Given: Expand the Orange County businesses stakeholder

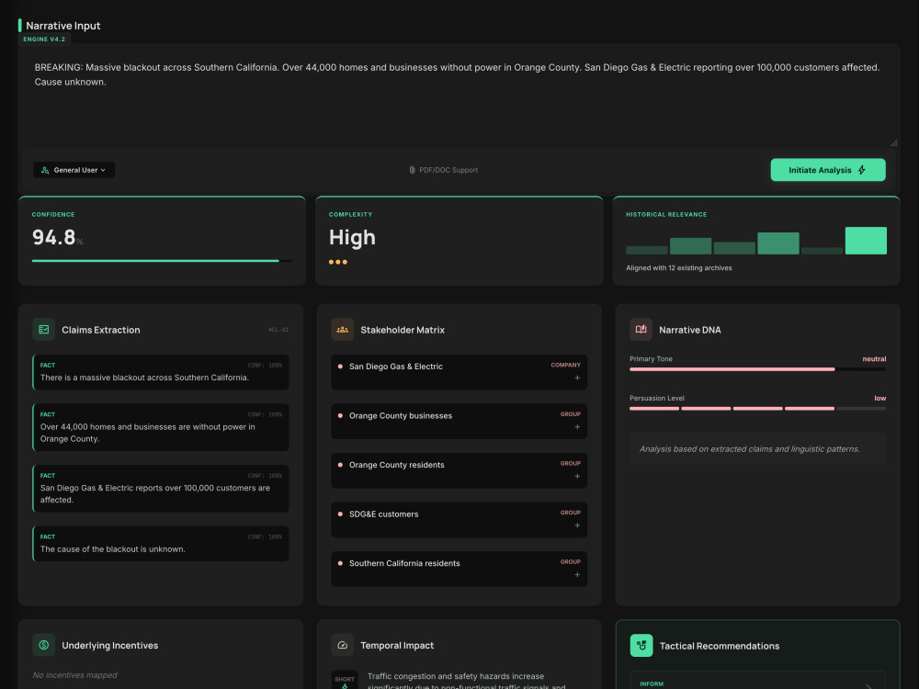Looking at the screenshot, I should [577, 427].
